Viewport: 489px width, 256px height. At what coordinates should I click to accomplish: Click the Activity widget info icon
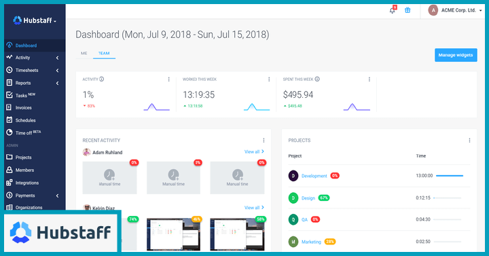[102, 79]
